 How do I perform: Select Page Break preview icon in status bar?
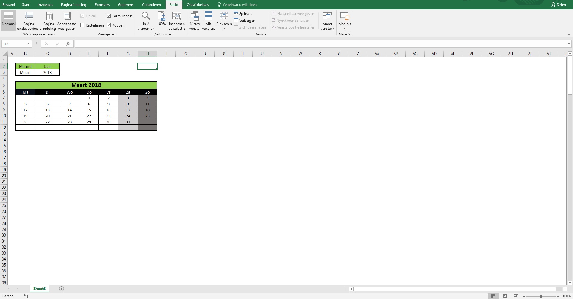516,296
